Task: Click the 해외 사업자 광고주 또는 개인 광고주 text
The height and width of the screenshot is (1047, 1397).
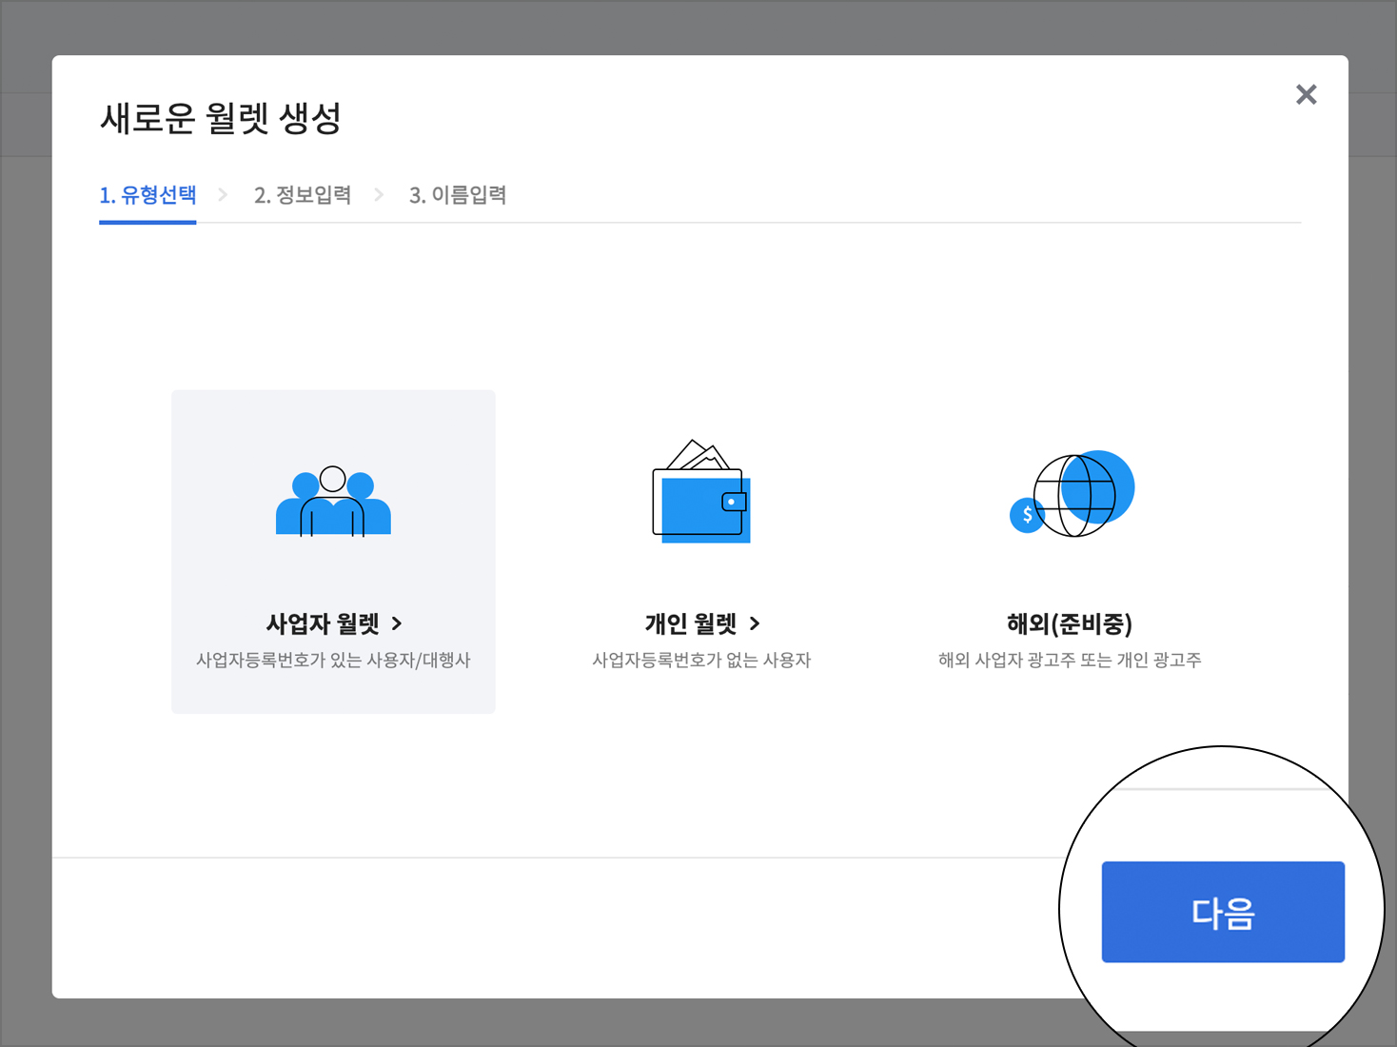Action: 1069,660
